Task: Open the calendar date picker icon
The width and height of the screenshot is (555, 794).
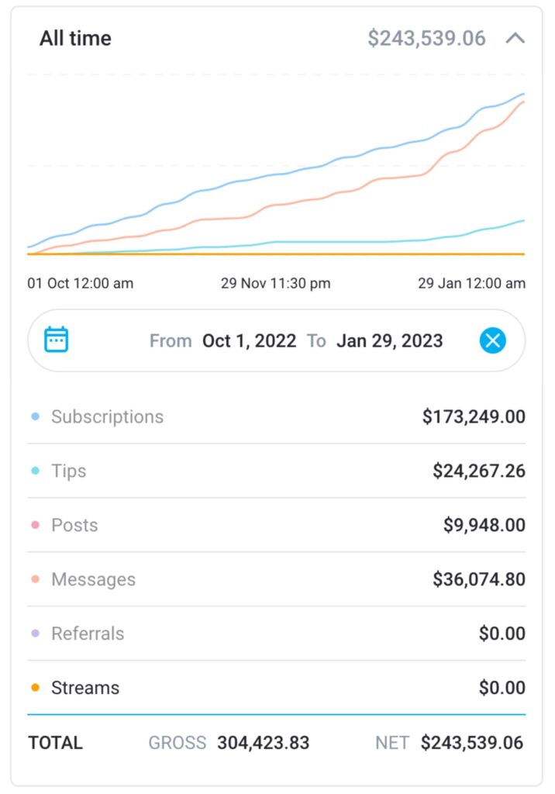Action: click(57, 340)
